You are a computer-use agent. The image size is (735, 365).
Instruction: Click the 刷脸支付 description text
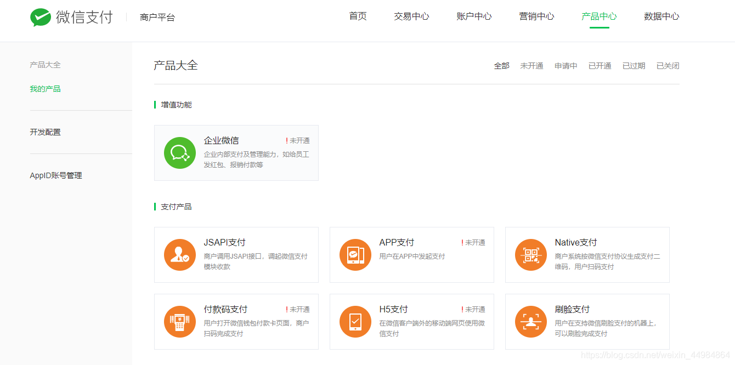[x=606, y=328]
